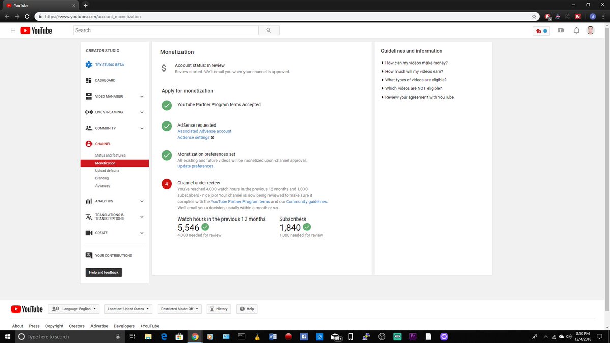Screen dimensions: 610x343
Task: Click the Creators footer link
Action: coord(77,326)
